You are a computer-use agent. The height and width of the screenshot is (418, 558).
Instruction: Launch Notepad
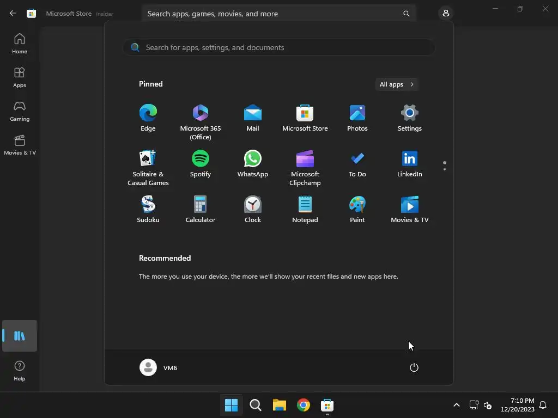[x=305, y=210]
